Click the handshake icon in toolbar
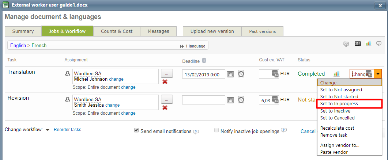Image resolution: width=388 pixels, height=160 pixels. [x=346, y=43]
